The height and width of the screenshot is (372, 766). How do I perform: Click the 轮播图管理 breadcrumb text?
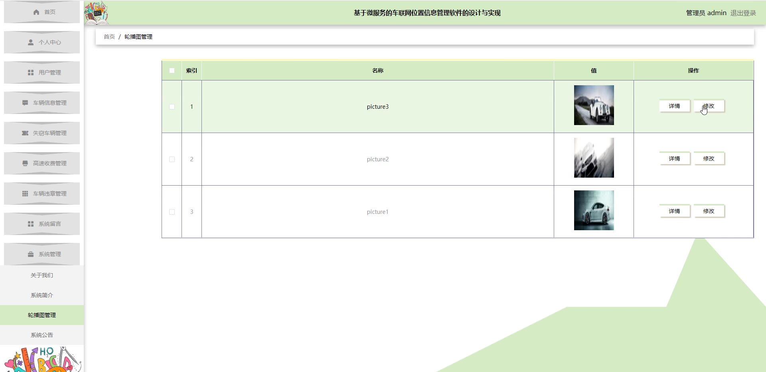138,37
